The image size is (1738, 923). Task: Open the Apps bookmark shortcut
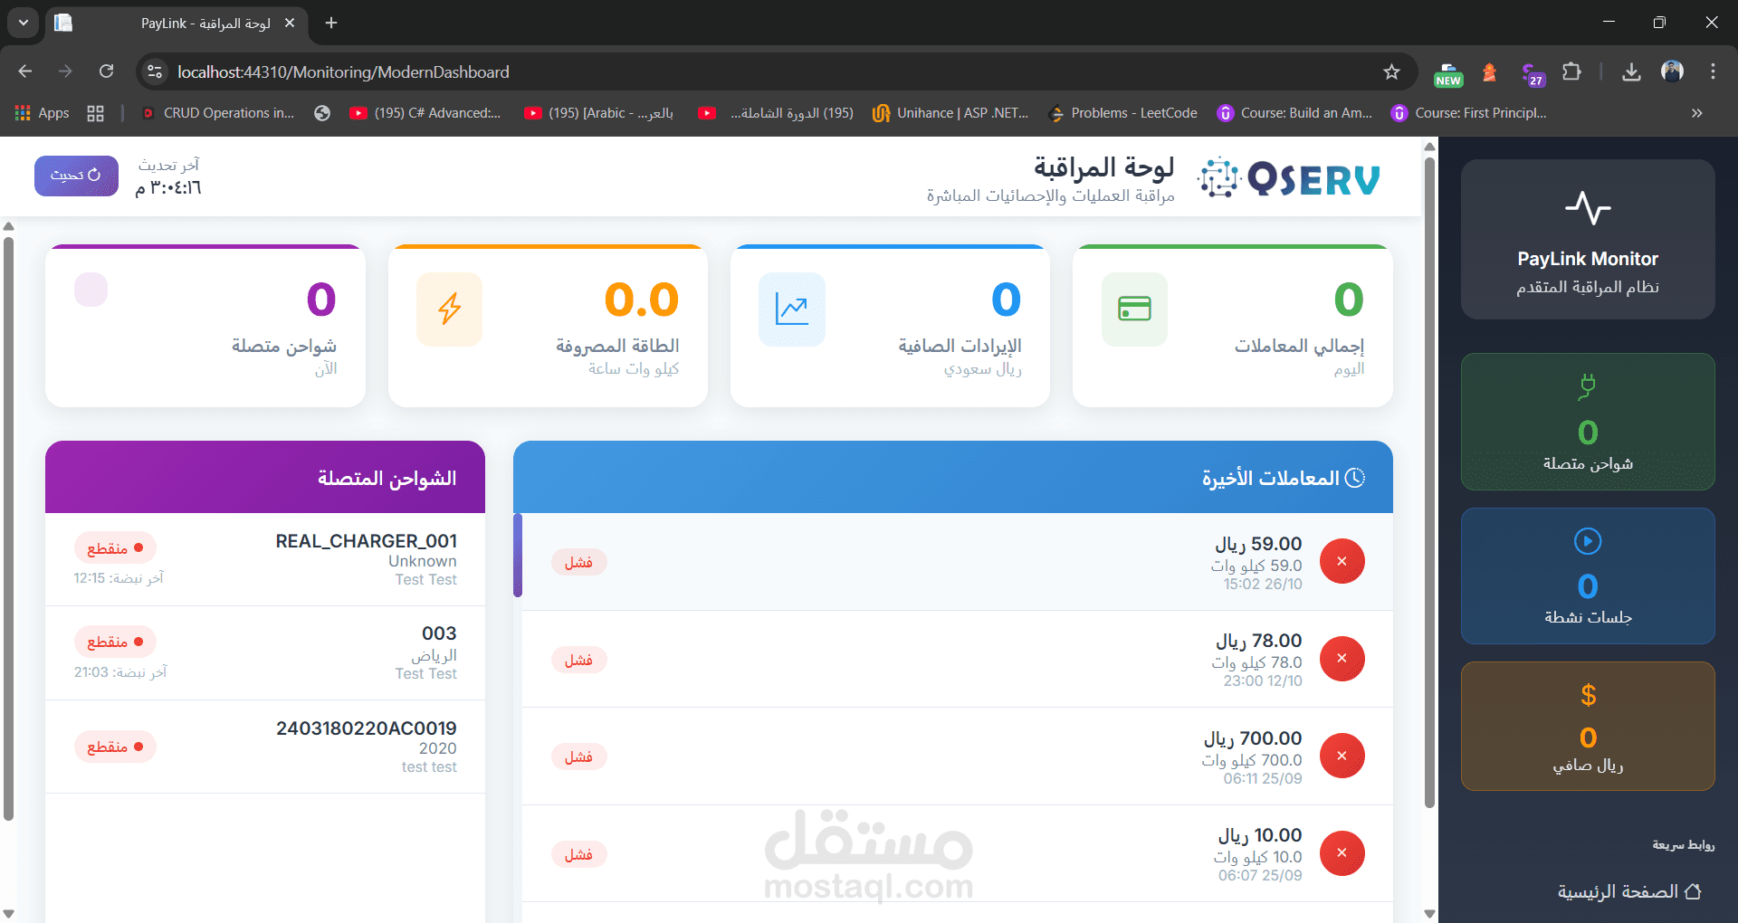(x=43, y=113)
